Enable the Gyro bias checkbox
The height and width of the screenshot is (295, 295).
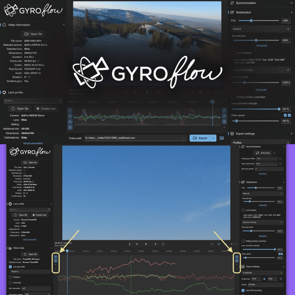pyautogui.click(x=10, y=283)
